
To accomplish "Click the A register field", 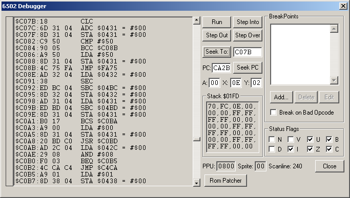I will tap(214, 83).
